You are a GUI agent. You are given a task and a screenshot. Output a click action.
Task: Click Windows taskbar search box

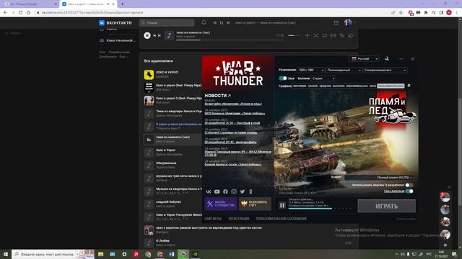point(53,254)
